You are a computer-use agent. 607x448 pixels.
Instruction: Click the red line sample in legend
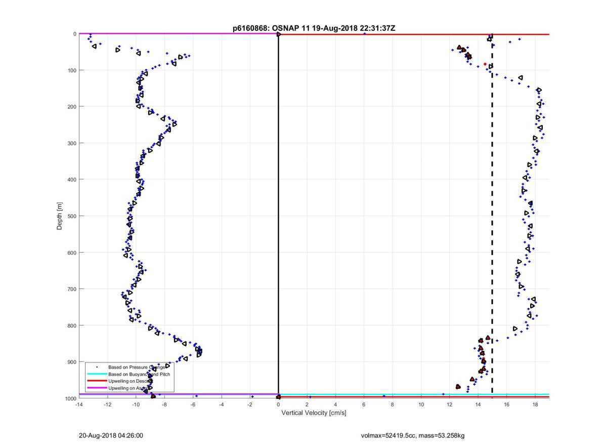97,381
